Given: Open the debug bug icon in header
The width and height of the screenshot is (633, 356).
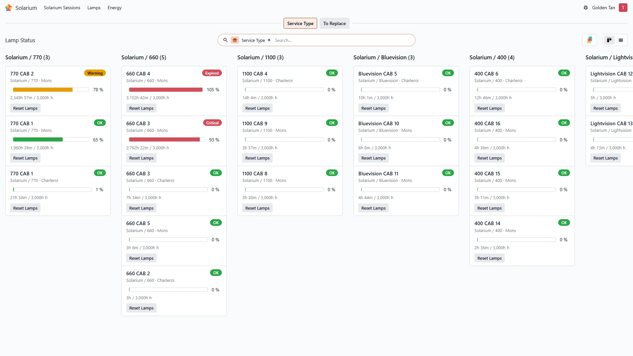Looking at the screenshot, I should click(586, 8).
